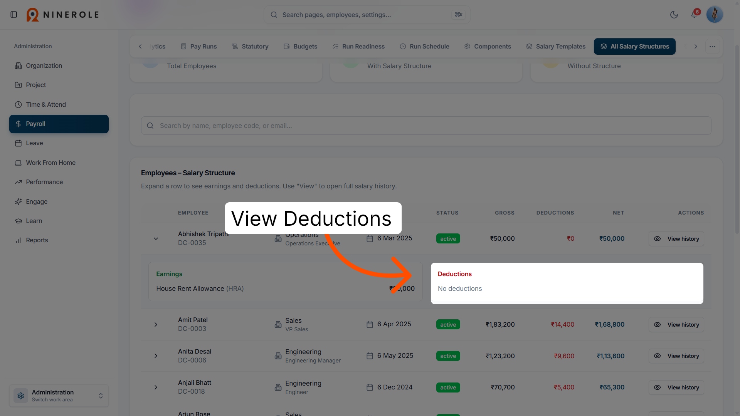Click the employee search by name field
This screenshot has height=416, width=740.
(x=426, y=126)
